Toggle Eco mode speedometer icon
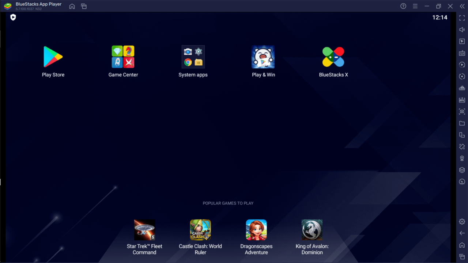Viewport: 468px width, 263px height. pos(462,182)
